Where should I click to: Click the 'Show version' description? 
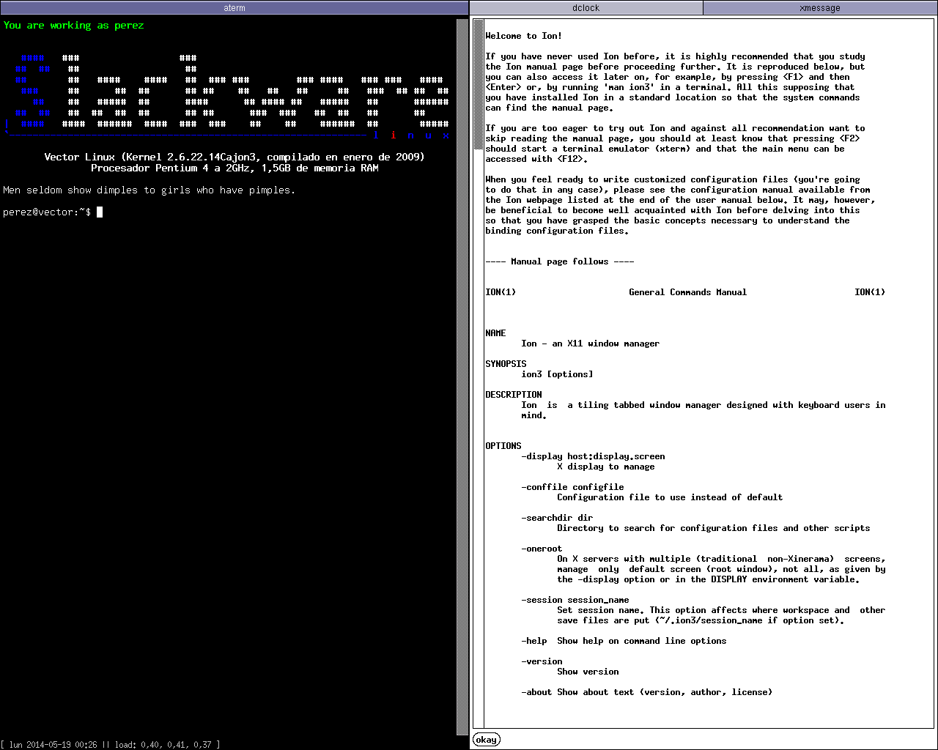588,672
